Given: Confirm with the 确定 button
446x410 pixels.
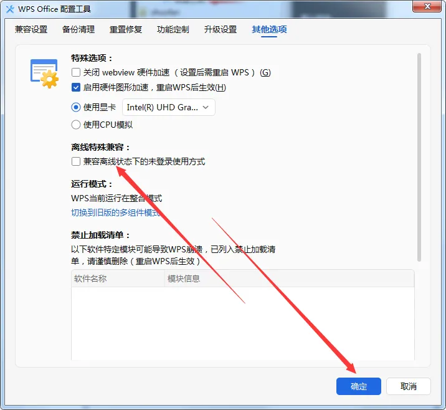Looking at the screenshot, I should [359, 386].
